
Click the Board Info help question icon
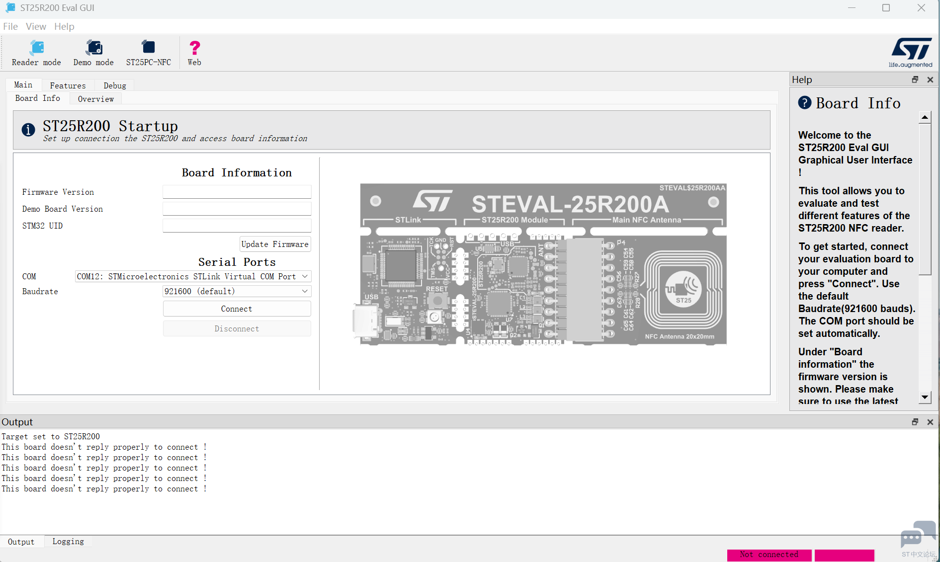(x=805, y=102)
